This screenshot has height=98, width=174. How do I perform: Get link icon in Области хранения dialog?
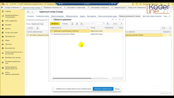click(113, 19)
